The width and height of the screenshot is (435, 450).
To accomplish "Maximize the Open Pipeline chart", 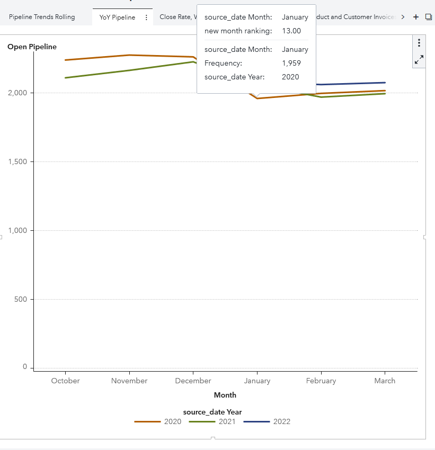I will click(x=419, y=60).
